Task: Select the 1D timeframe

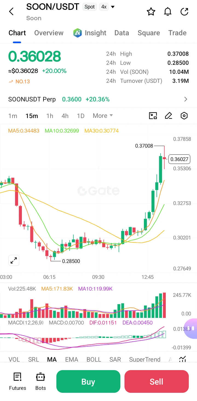Action: [81, 116]
